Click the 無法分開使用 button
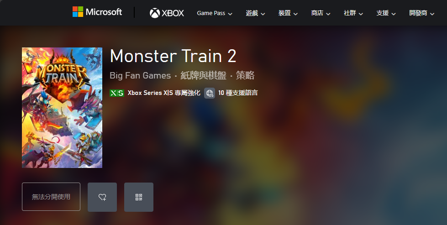 tap(51, 197)
